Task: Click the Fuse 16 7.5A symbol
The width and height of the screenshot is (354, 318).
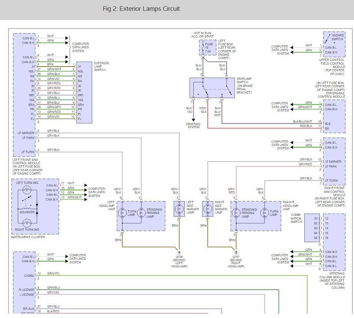Action: (x=207, y=48)
